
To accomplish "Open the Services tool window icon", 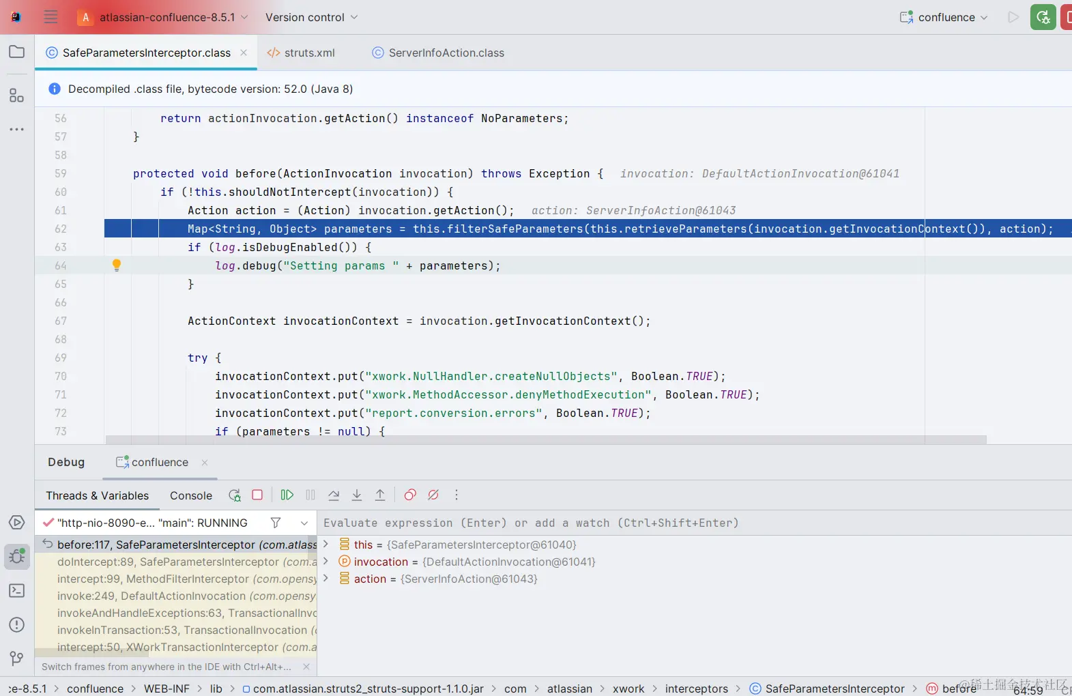I will point(17,523).
